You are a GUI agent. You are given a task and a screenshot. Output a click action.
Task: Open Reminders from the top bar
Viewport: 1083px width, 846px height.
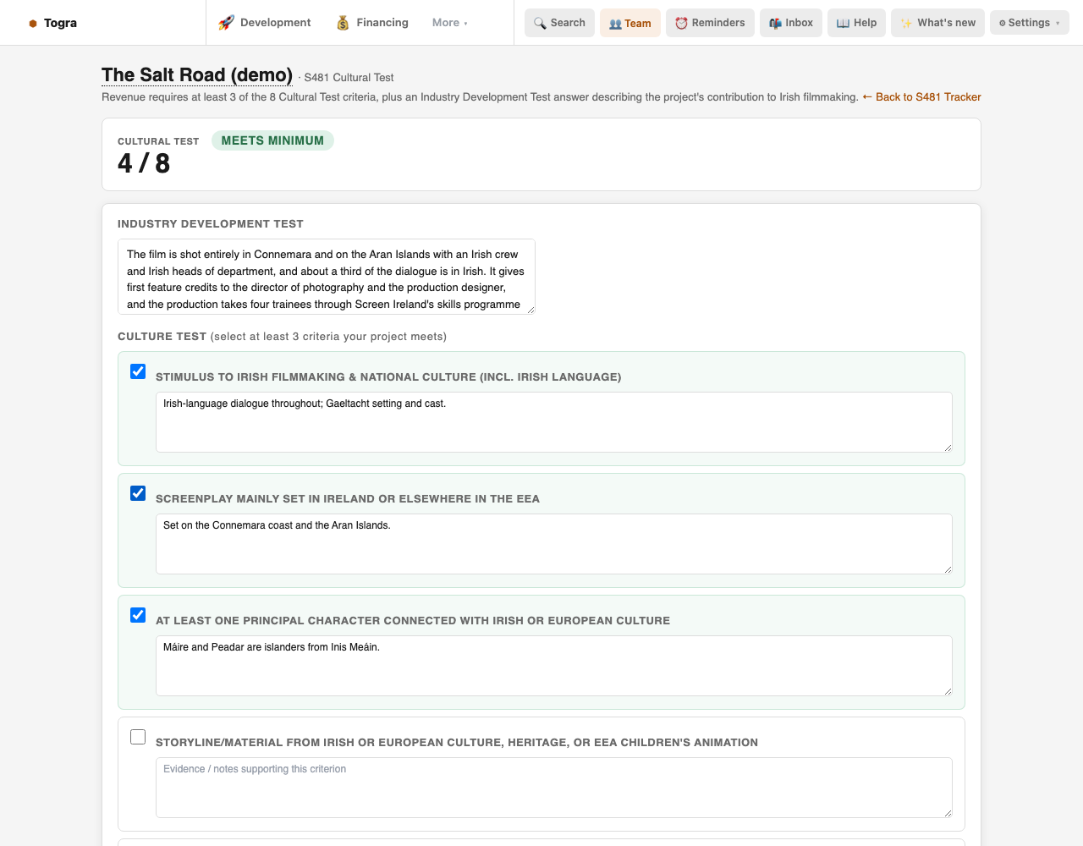[710, 23]
